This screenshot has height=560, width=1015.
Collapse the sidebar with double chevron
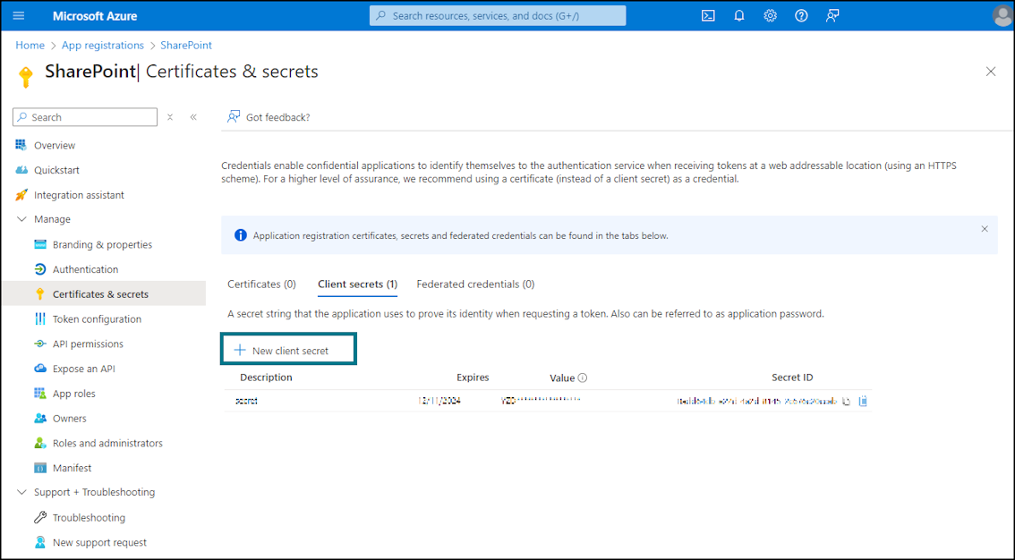(x=193, y=117)
